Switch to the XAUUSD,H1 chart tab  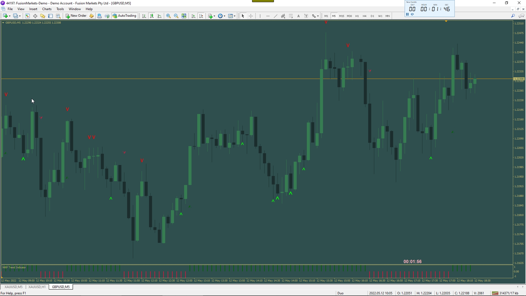point(37,287)
